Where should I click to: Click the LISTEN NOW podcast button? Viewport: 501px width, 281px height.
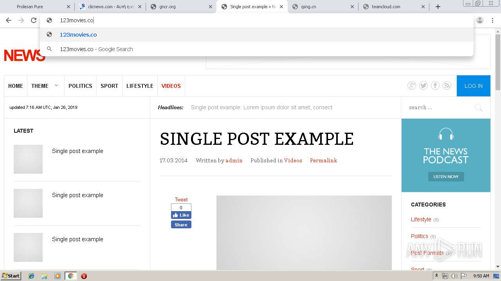pyautogui.click(x=446, y=176)
